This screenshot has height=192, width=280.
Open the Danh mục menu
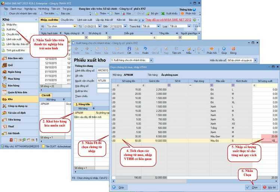(16, 9)
